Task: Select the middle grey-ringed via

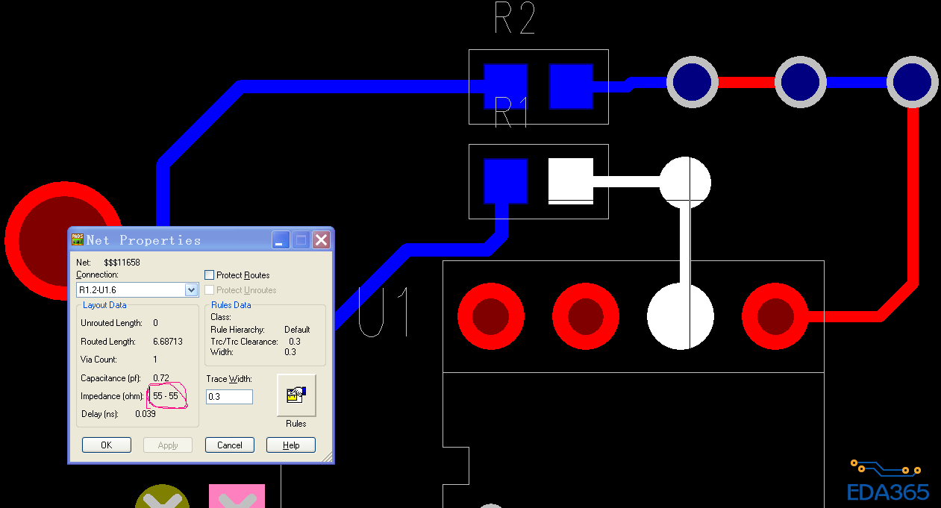Action: pos(801,82)
